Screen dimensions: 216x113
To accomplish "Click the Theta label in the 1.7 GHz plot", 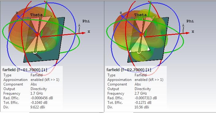I will [36, 15].
